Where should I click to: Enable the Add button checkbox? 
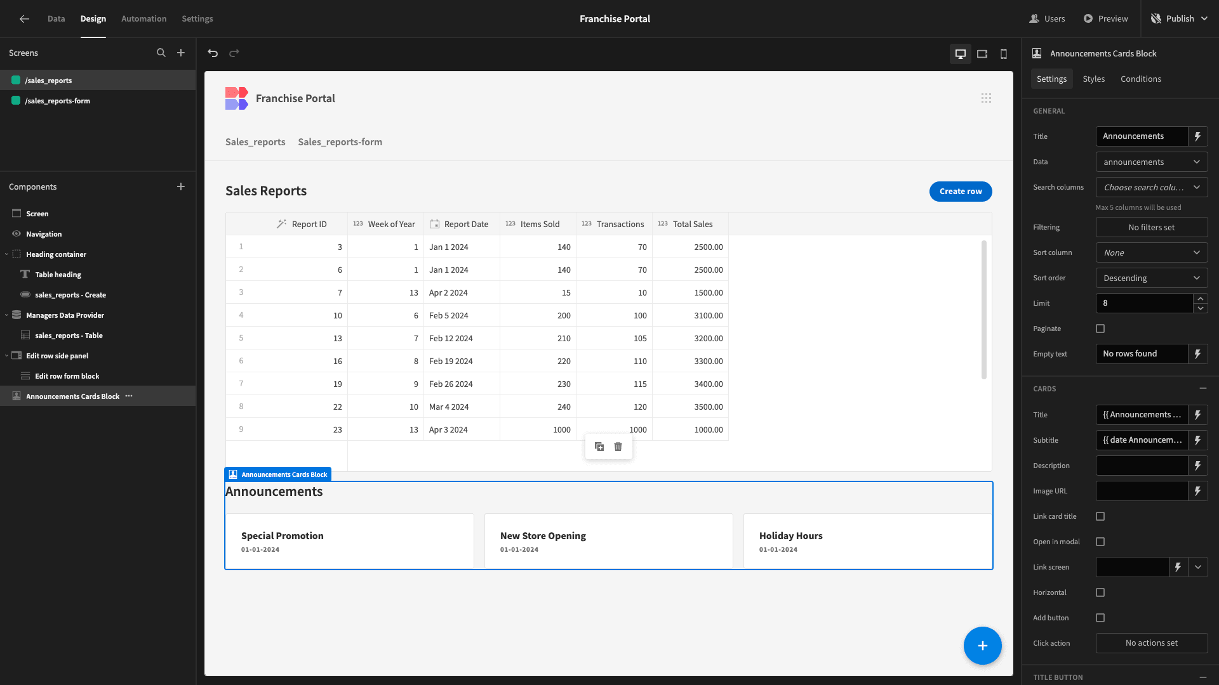(1100, 618)
